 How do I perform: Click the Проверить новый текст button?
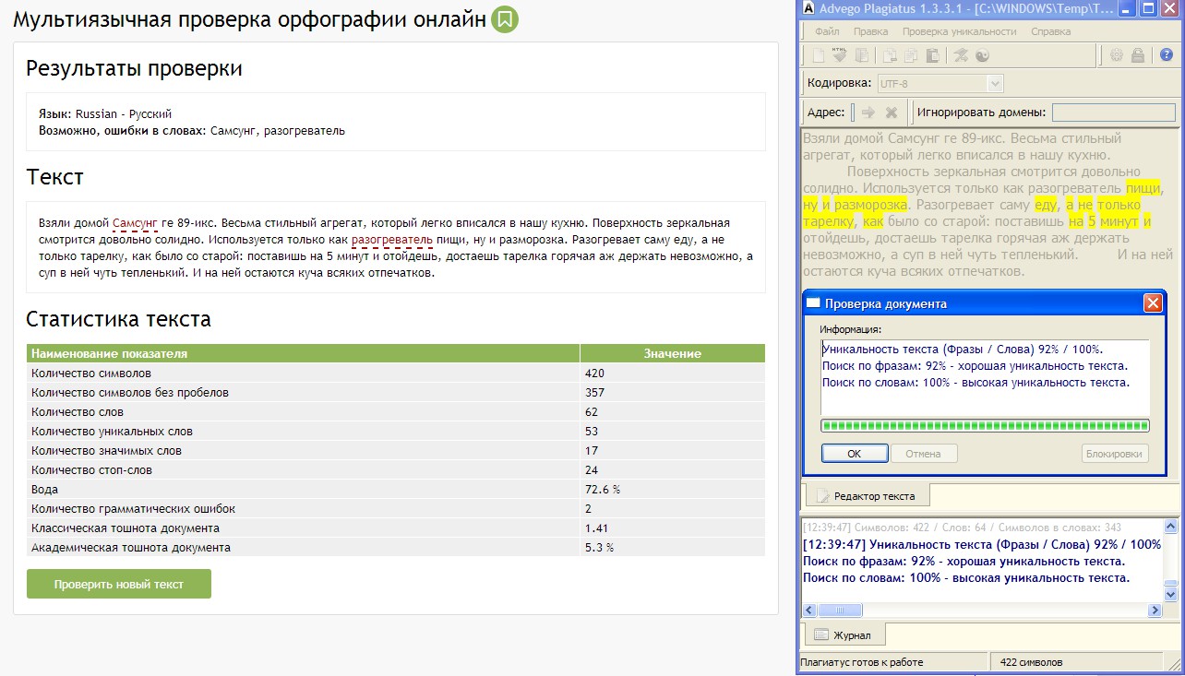[x=119, y=584]
